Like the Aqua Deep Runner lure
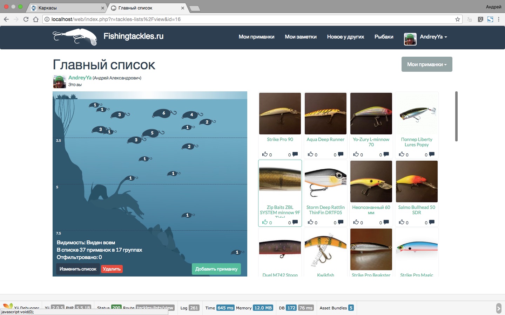The width and height of the screenshot is (505, 315). 310,154
